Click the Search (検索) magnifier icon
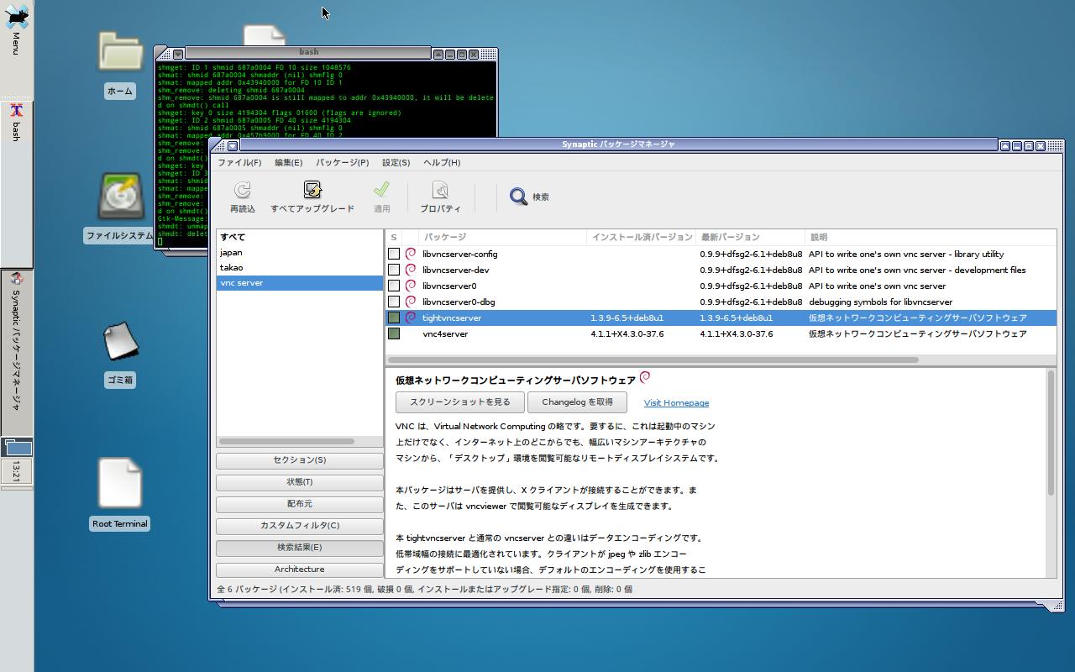Image resolution: width=1075 pixels, height=672 pixels. tap(519, 197)
